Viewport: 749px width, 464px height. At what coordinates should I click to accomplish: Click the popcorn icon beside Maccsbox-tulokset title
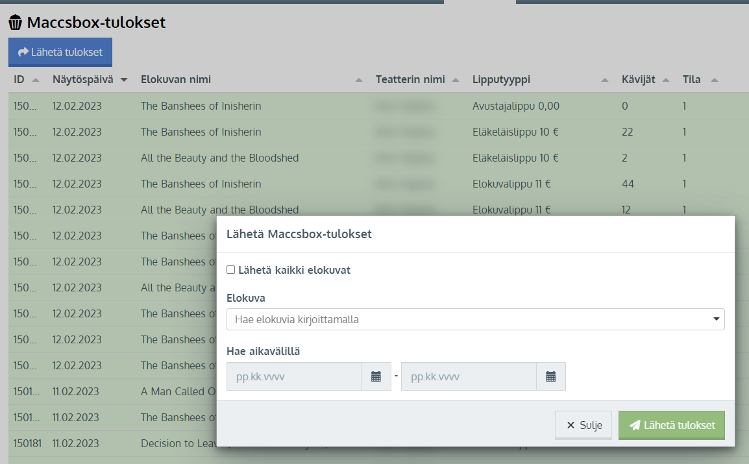16,23
